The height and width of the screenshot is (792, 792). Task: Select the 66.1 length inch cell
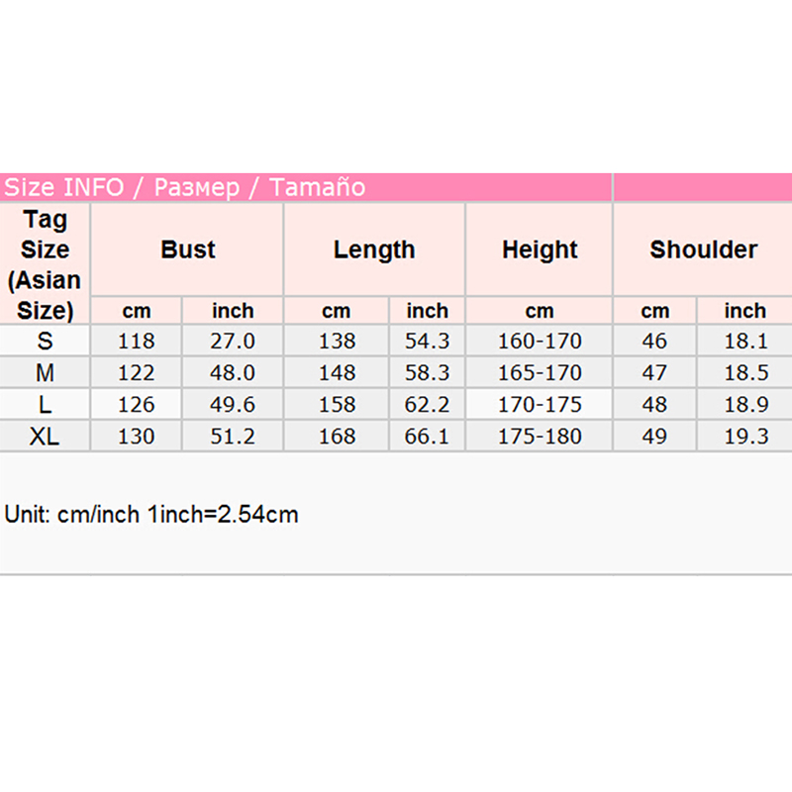(428, 437)
